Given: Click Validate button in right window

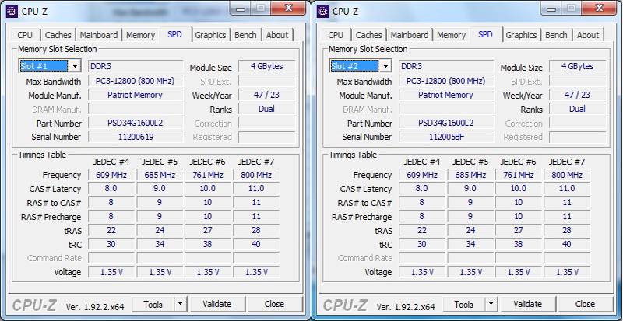Looking at the screenshot, I should point(528,304).
